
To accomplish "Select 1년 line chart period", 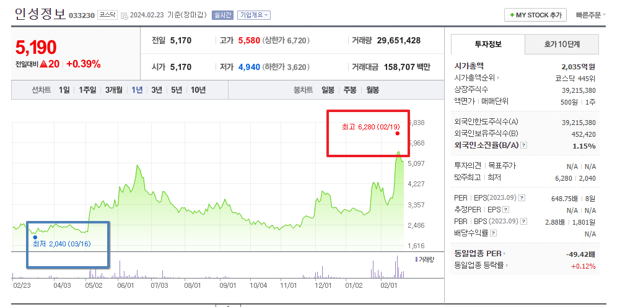I will (137, 90).
